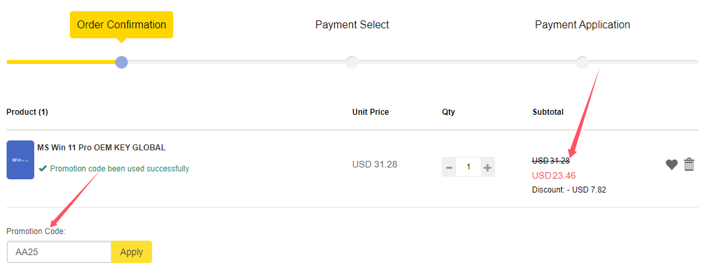The height and width of the screenshot is (269, 718).
Task: Open MS Win 11 Pro OEM KEY GLOBAL title
Action: coord(101,148)
